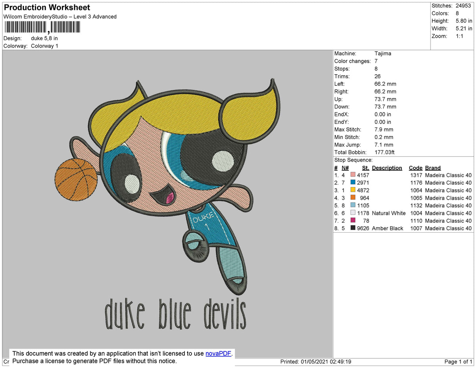Click the orange thread swatch 1065

point(353,198)
